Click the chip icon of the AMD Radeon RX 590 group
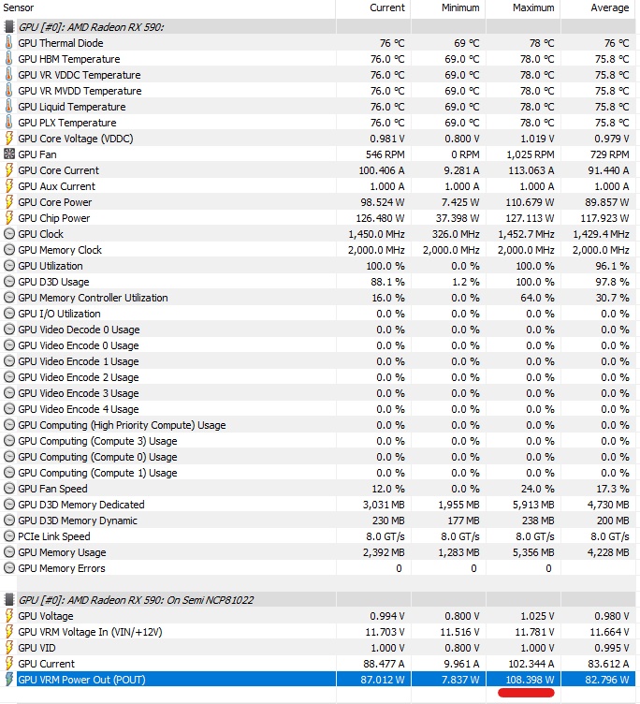This screenshot has height=704, width=640. coord(9,27)
